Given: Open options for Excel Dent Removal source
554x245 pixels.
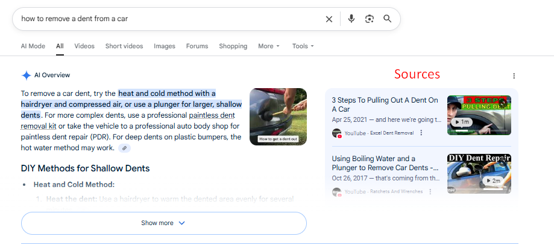Looking at the screenshot, I should (421, 133).
